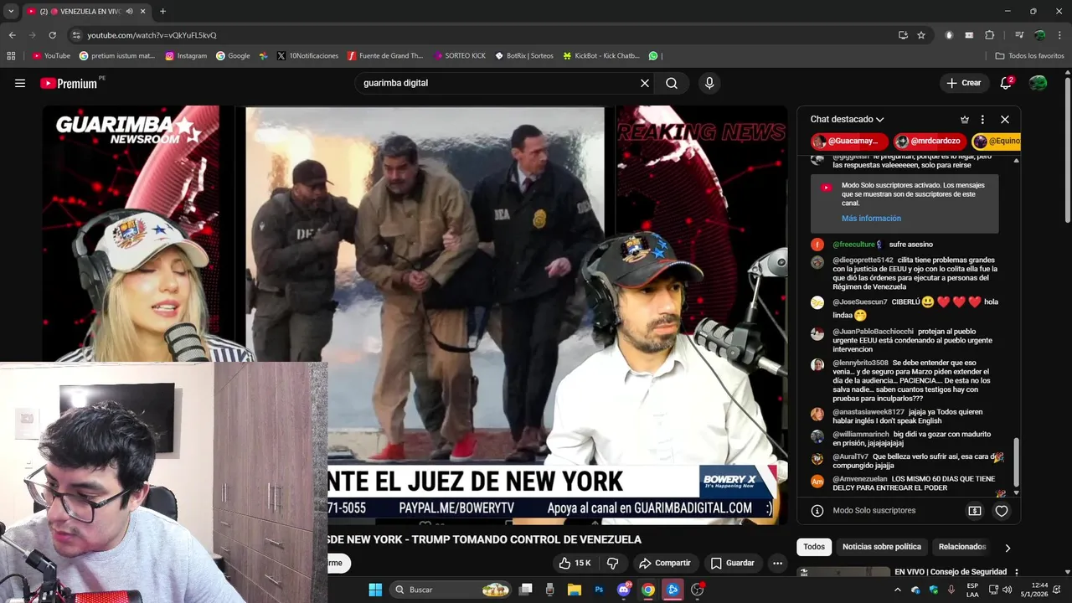
Task: Open the tab search dropdown
Action: [11, 12]
